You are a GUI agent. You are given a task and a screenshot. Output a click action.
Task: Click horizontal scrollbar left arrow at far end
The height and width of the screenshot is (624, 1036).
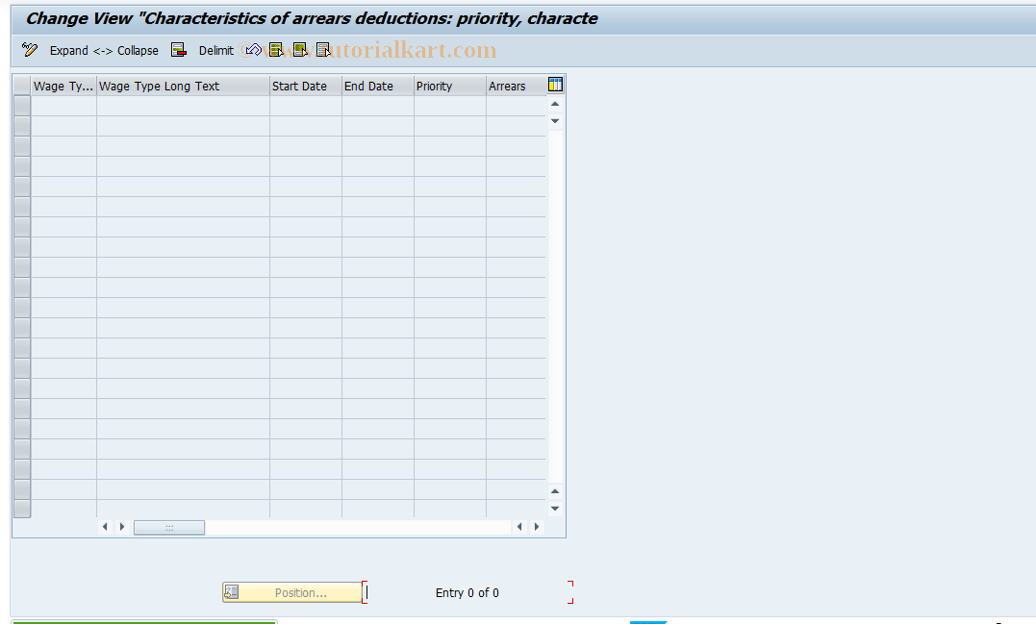tap(519, 527)
